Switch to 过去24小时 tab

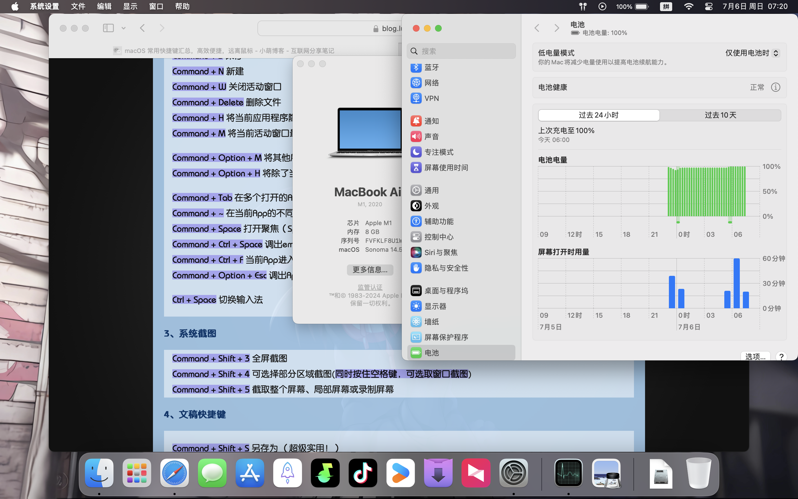(599, 115)
